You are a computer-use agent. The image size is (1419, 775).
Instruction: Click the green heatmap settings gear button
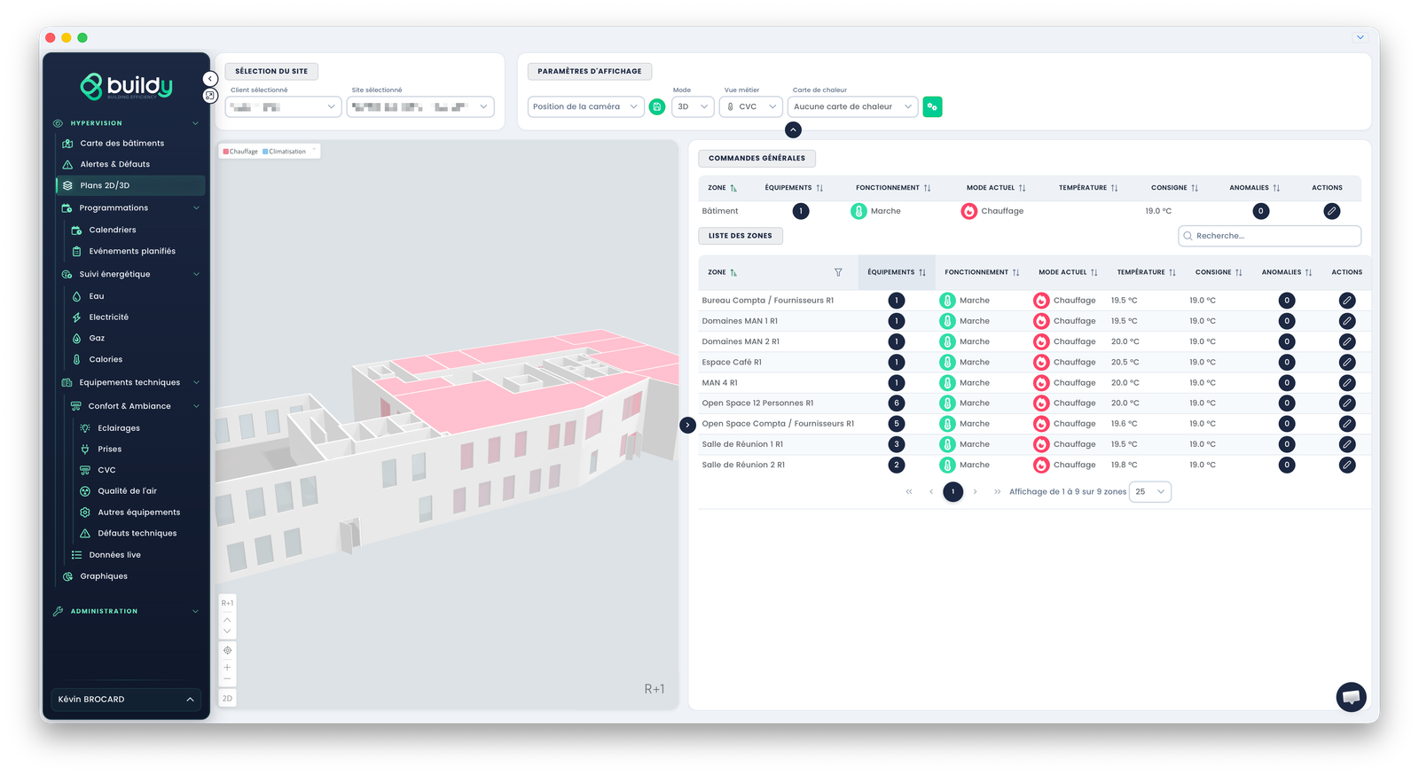(932, 106)
